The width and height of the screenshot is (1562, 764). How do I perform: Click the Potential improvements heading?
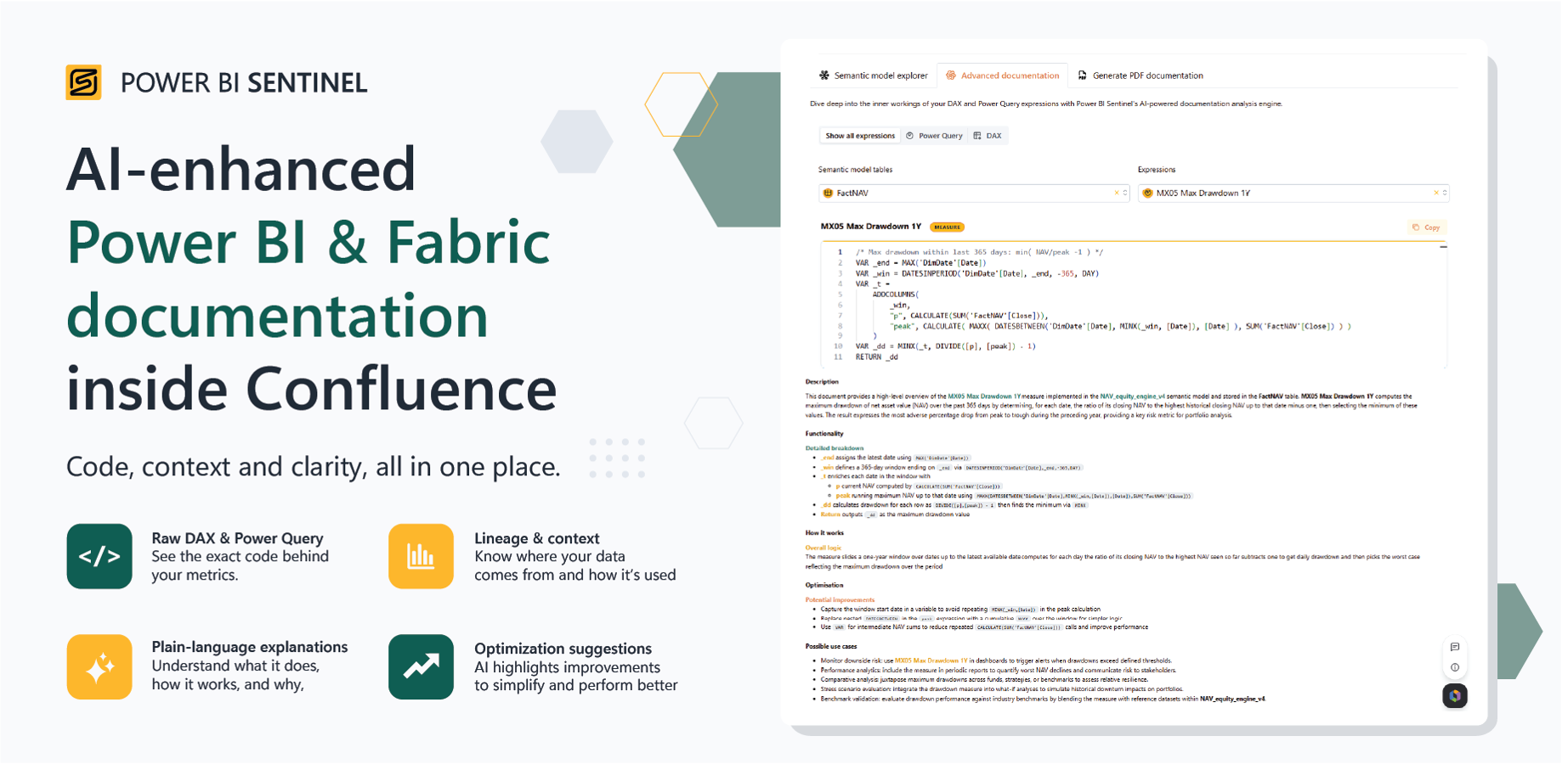pyautogui.click(x=840, y=599)
